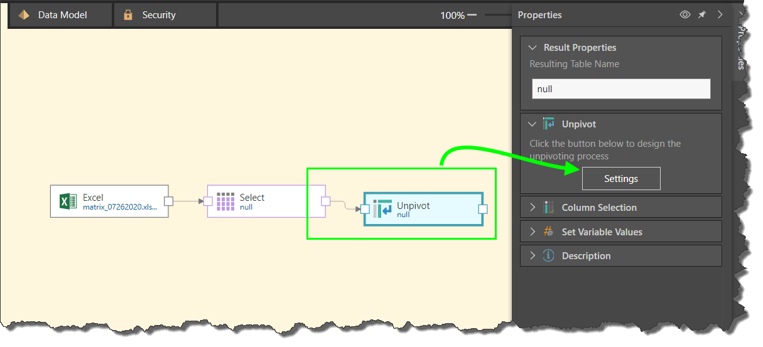The height and width of the screenshot is (347, 763).
Task: Open the Unpivot Settings button
Action: click(x=620, y=179)
